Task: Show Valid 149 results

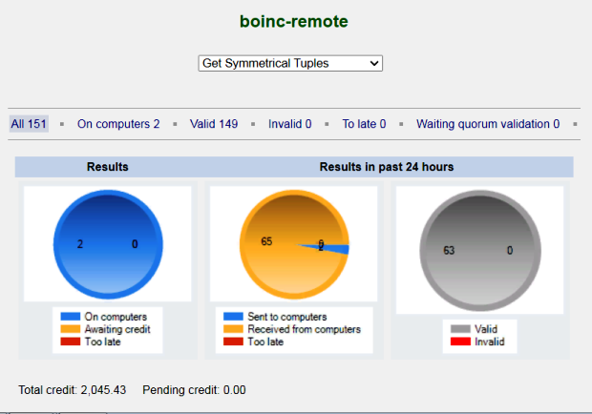Action: click(214, 124)
